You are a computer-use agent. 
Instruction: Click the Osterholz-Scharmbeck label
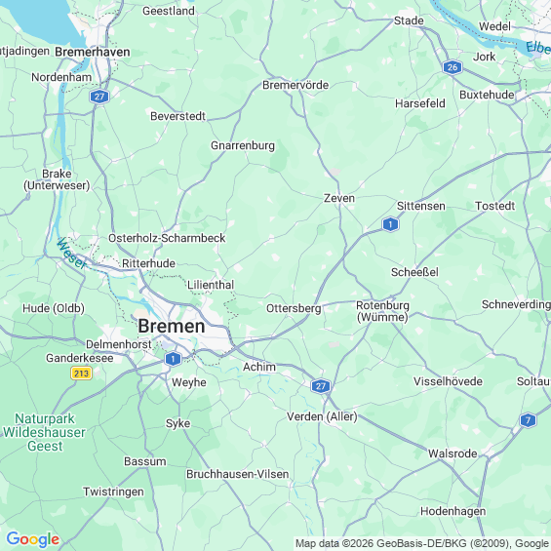pos(167,238)
